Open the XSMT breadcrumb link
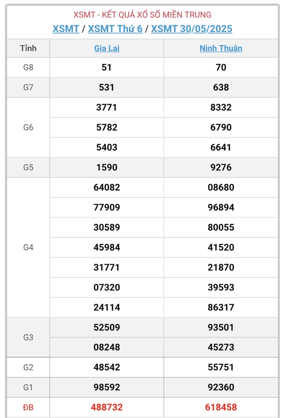Screen dimensions: 285x418 (x=66, y=29)
